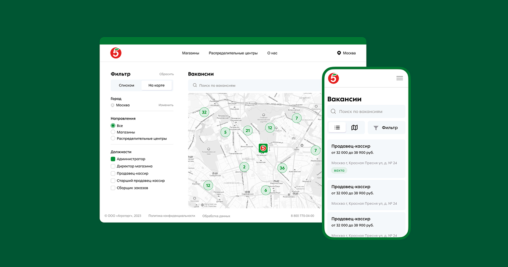The image size is (508, 267).
Task: Click the Pyaterochka store marker on the map
Action: (x=263, y=148)
